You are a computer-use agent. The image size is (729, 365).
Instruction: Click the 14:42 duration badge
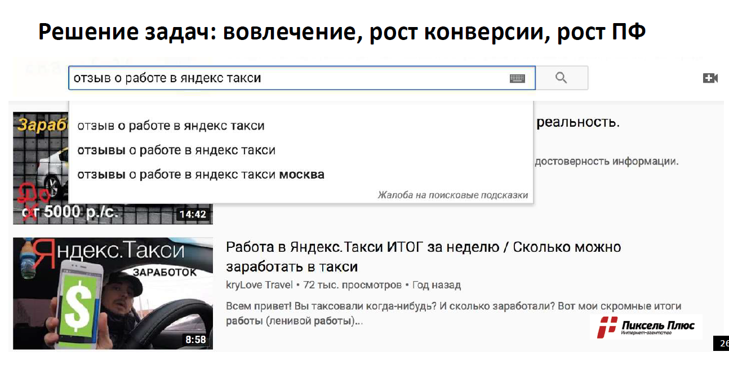(x=193, y=215)
